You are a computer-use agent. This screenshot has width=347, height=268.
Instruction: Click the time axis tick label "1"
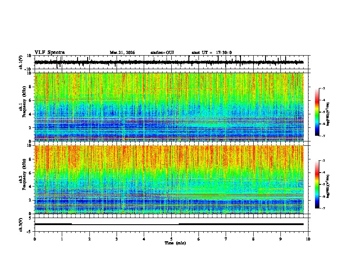(62, 239)
